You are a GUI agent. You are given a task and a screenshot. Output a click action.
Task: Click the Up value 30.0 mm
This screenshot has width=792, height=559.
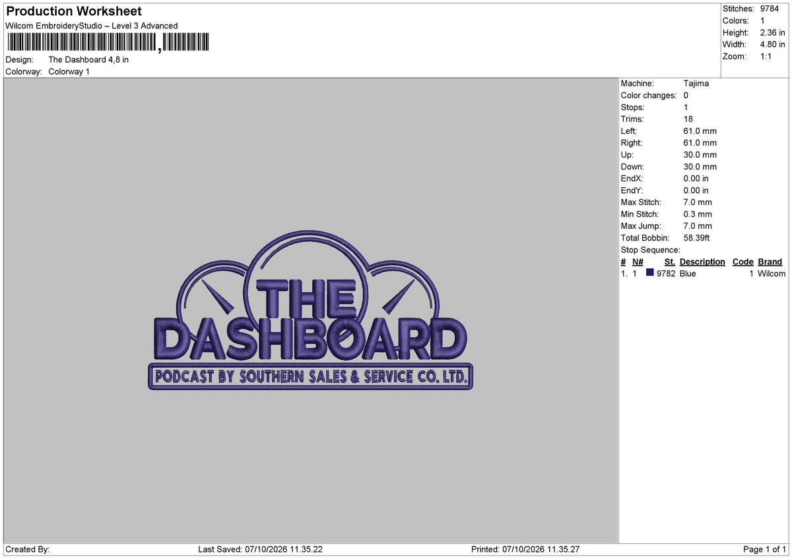(x=700, y=154)
